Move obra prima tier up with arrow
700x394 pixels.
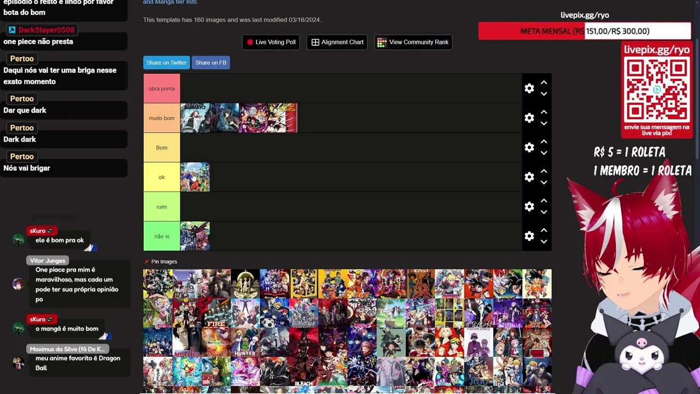point(544,83)
